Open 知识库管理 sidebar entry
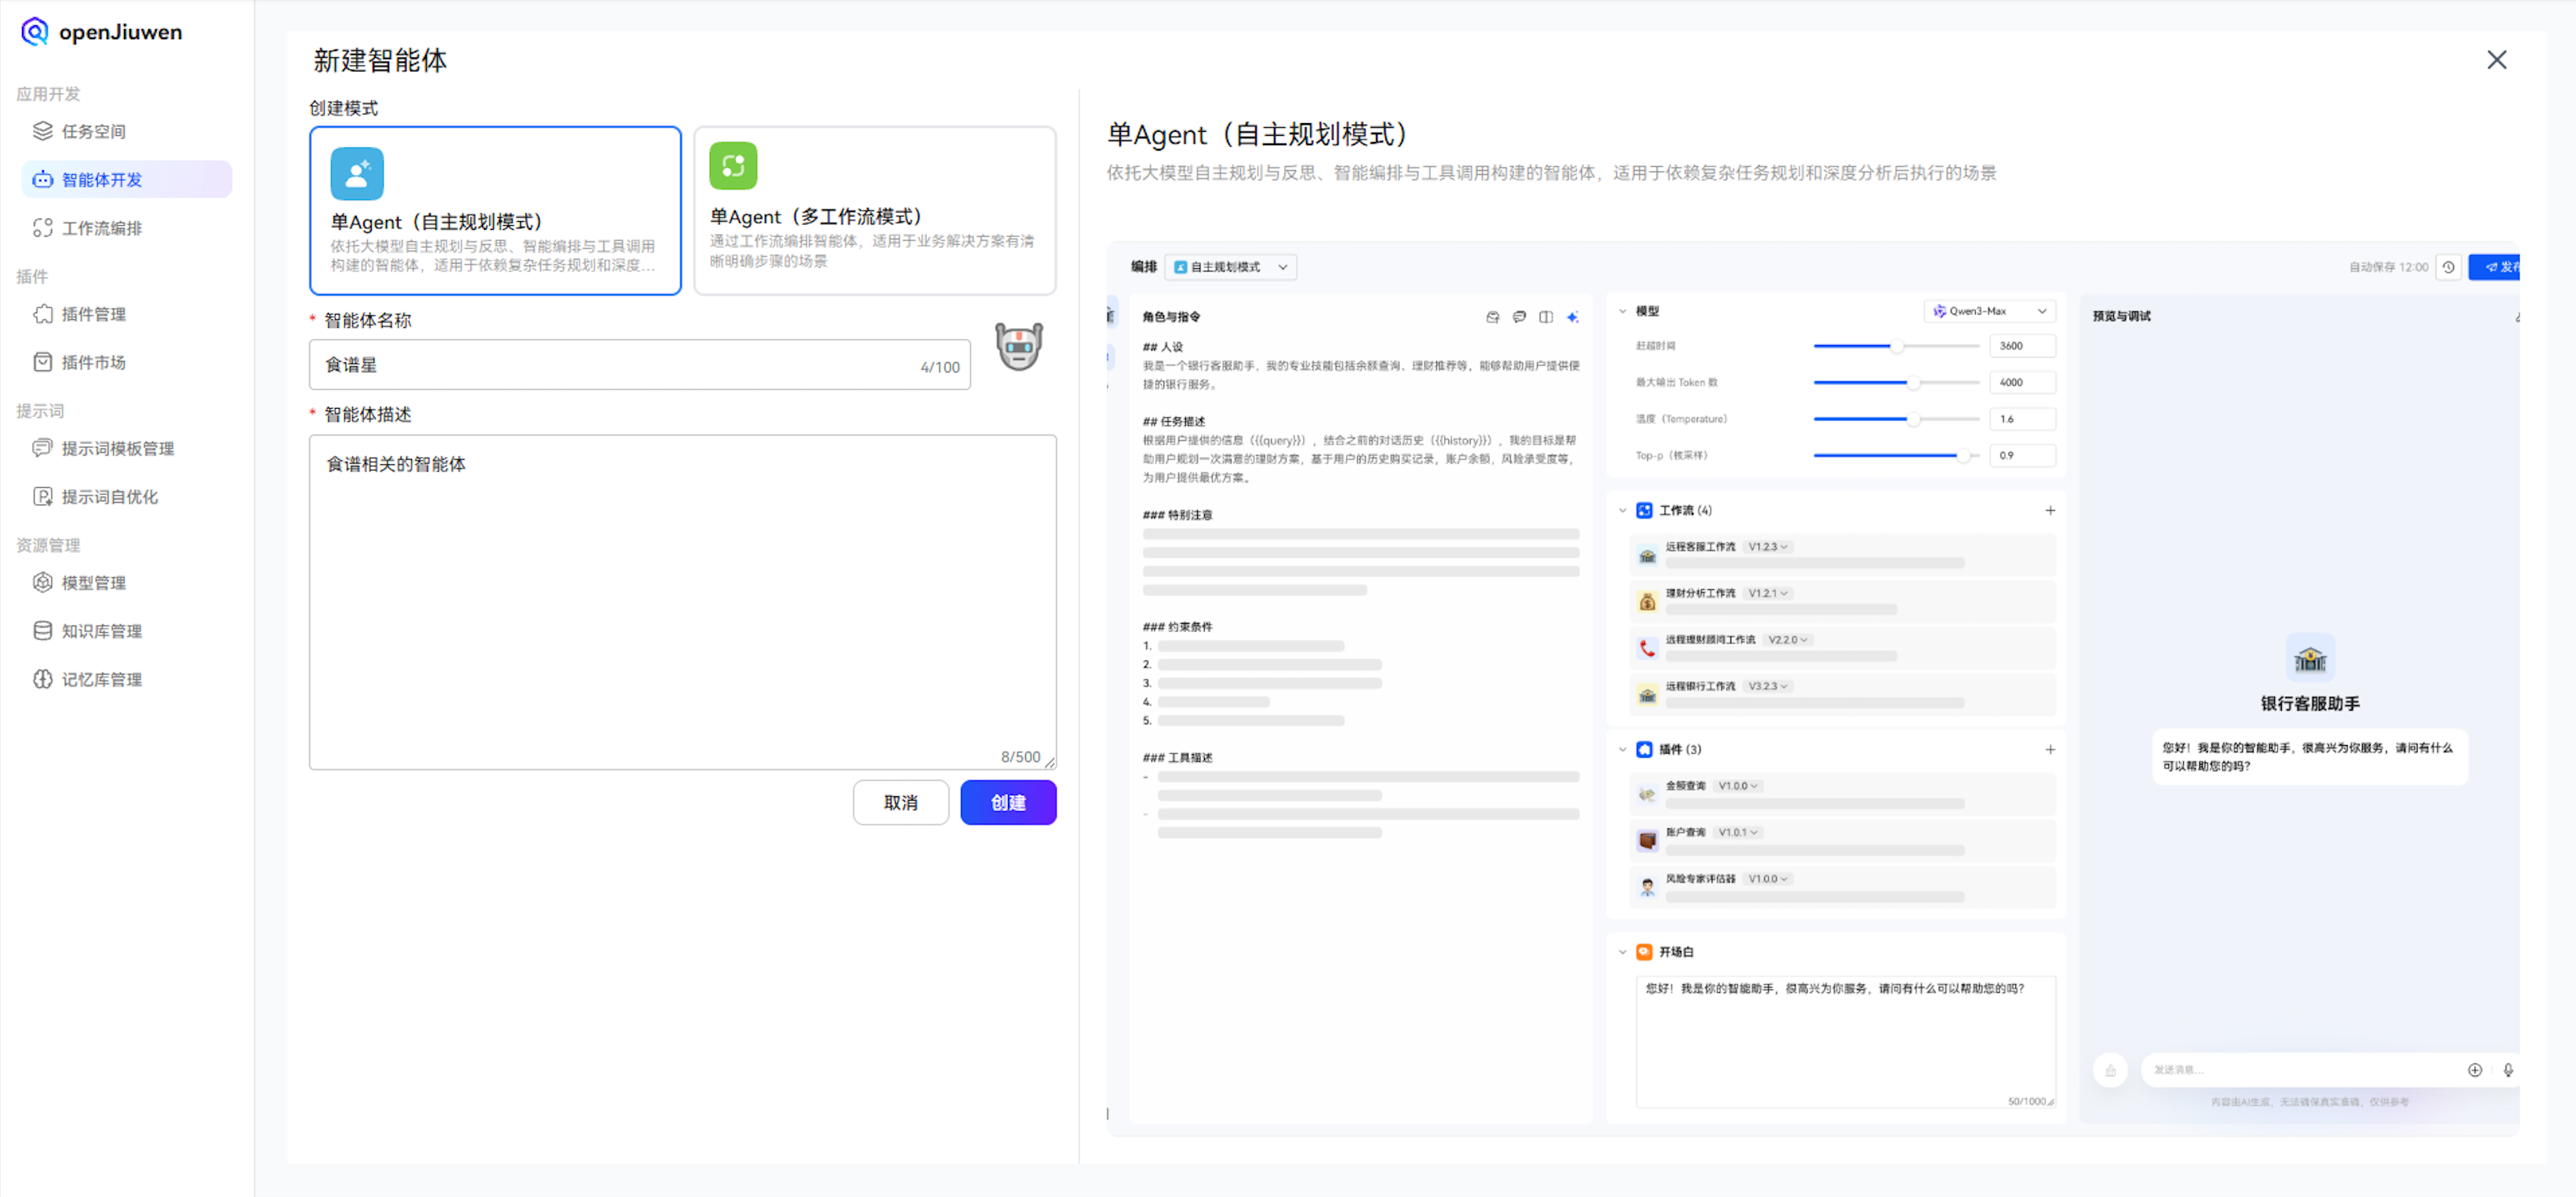The height and width of the screenshot is (1197, 2576). (x=101, y=631)
